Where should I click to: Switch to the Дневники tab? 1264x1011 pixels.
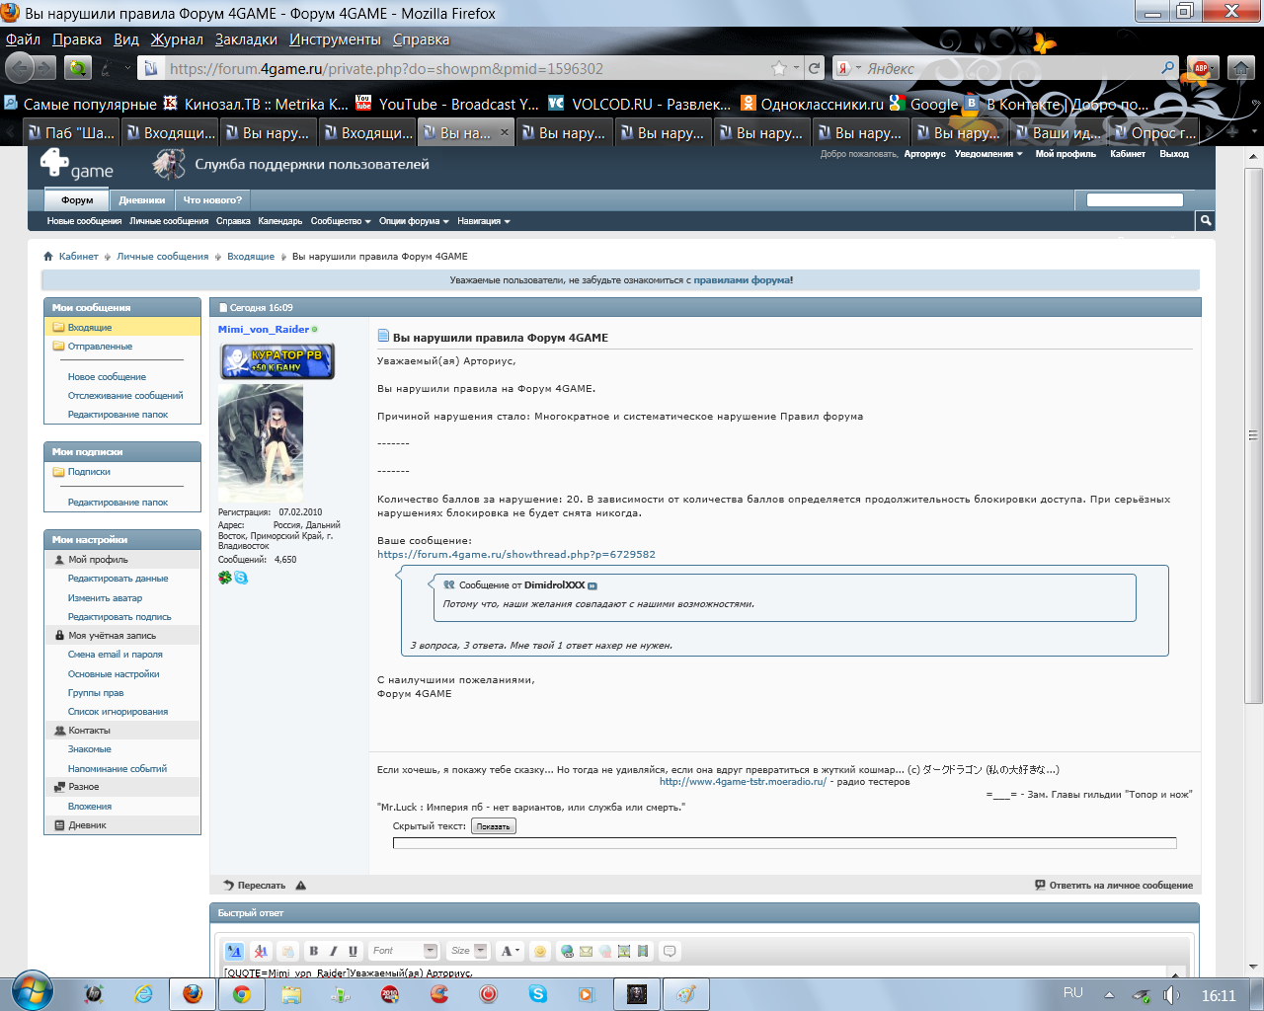142,200
